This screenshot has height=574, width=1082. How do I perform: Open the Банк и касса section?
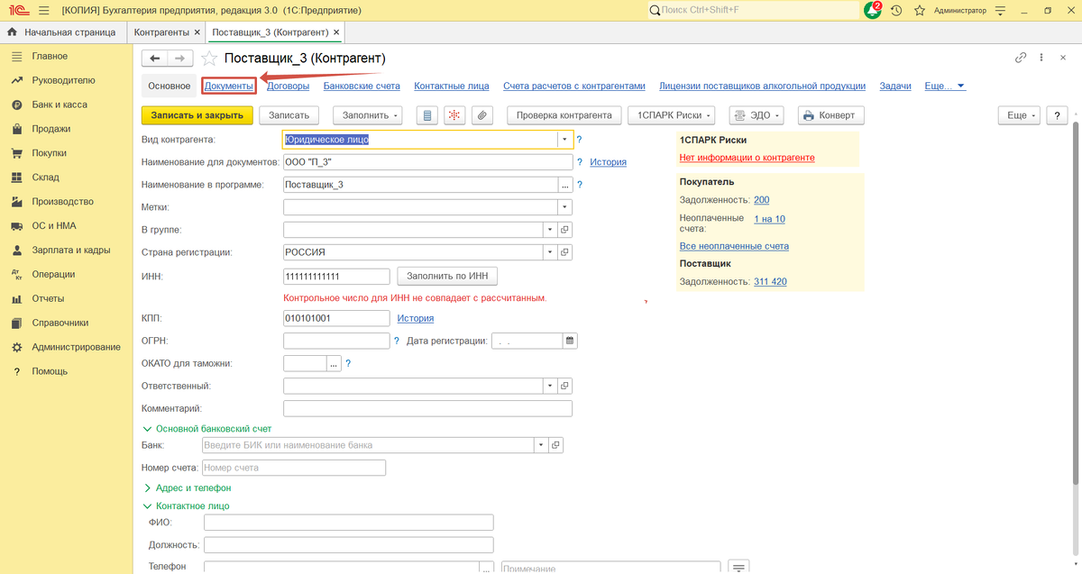click(60, 105)
